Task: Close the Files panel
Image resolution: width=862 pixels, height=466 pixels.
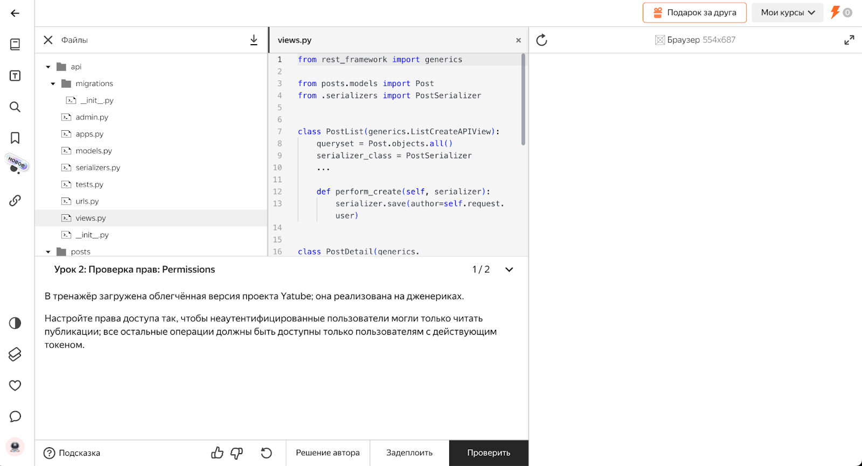Action: (48, 40)
